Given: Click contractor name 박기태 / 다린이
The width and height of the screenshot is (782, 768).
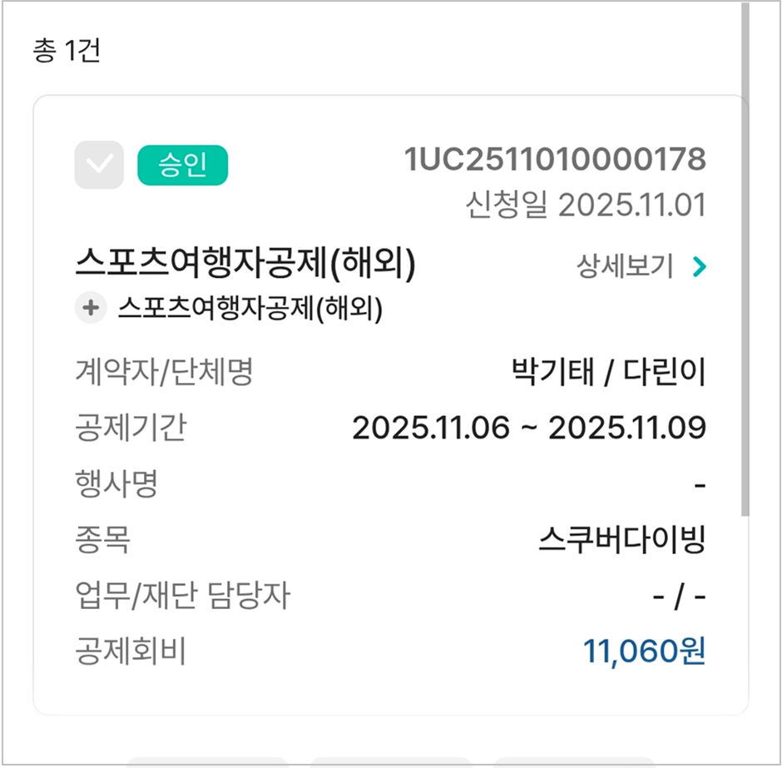Looking at the screenshot, I should point(607,372).
